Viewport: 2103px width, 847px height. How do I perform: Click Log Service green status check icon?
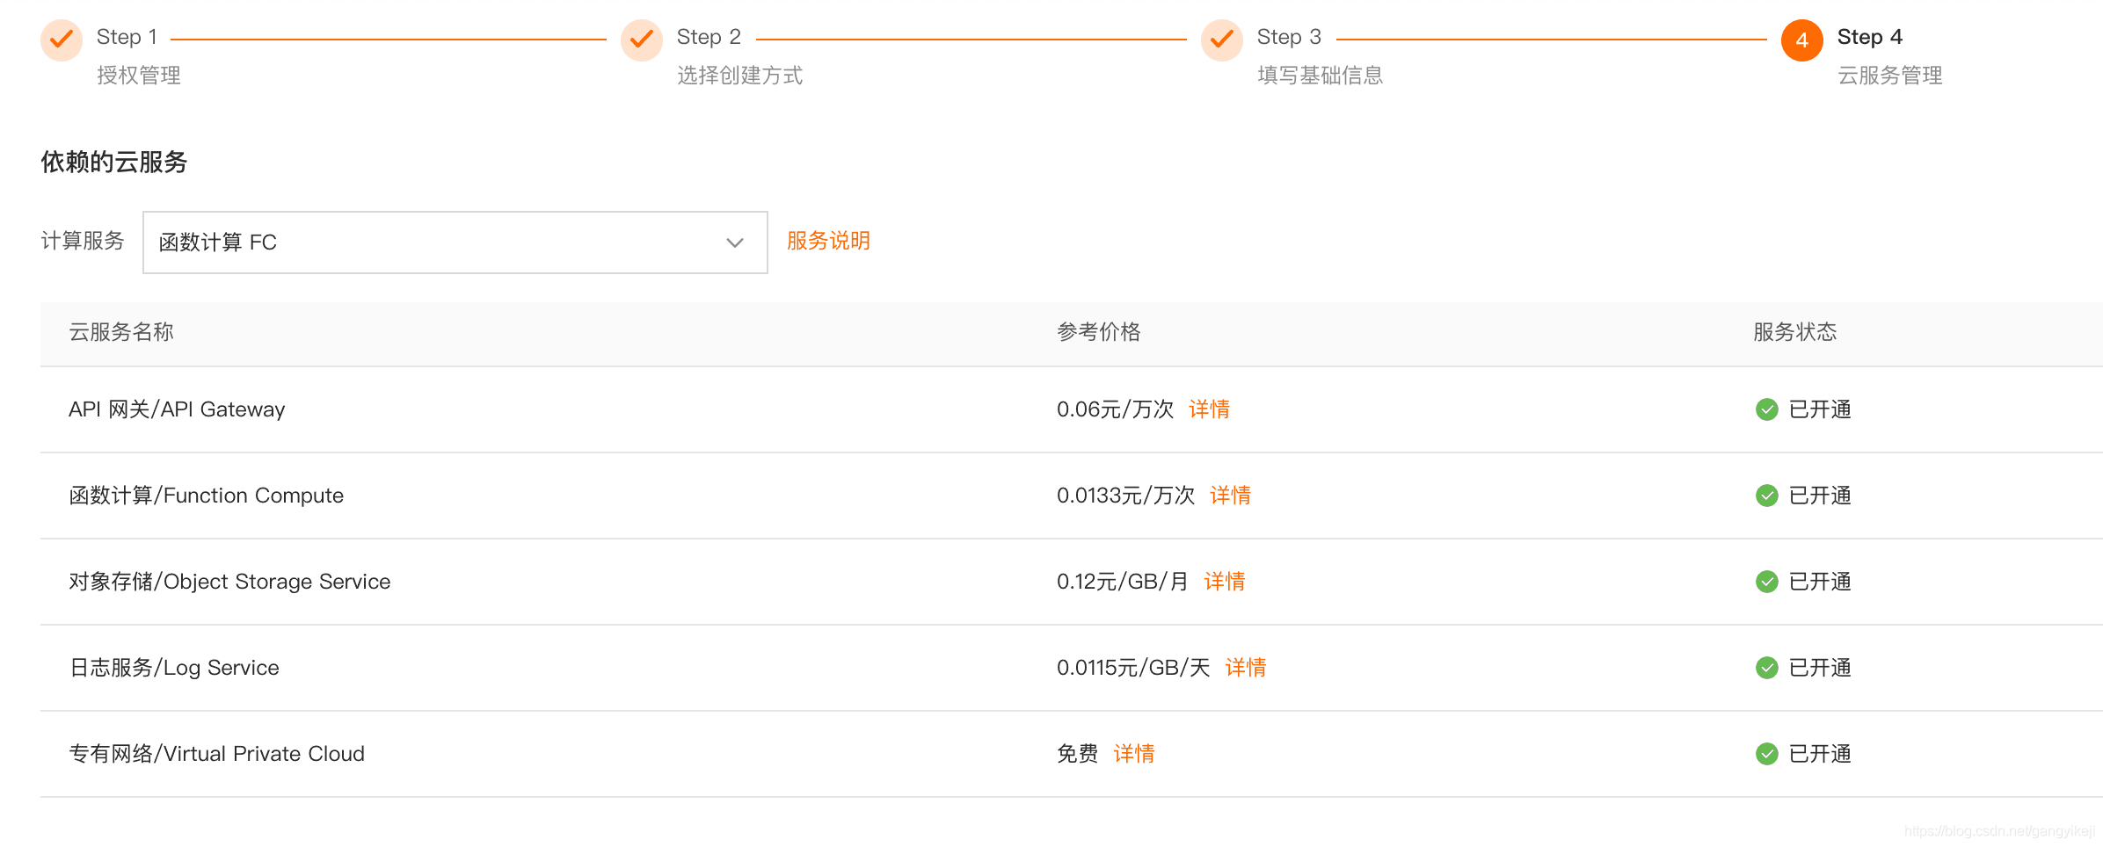tap(1766, 668)
